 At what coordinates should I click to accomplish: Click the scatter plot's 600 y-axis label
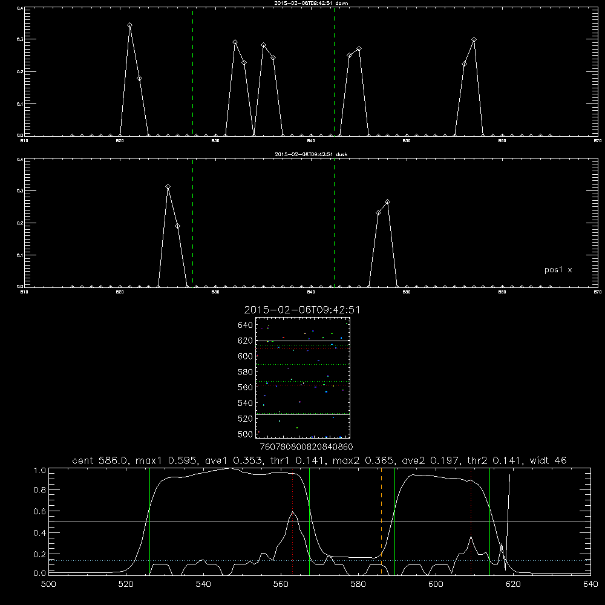coord(246,356)
